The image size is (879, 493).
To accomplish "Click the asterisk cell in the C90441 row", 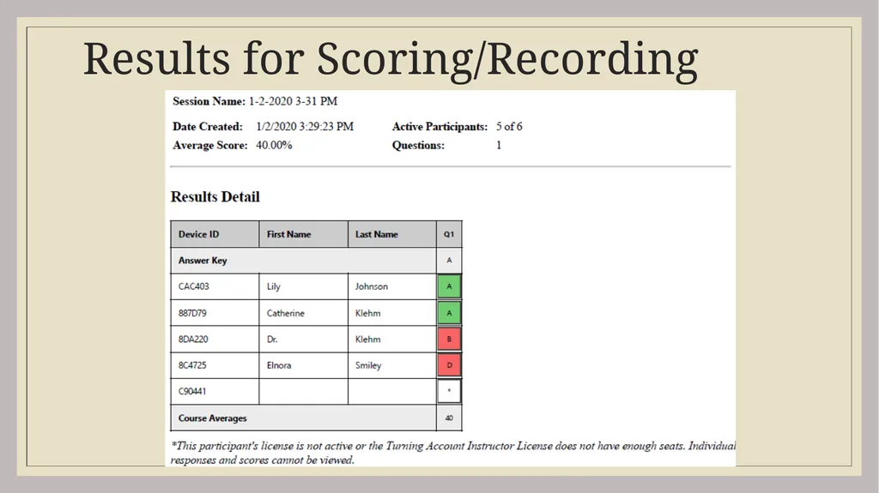I will click(x=449, y=391).
